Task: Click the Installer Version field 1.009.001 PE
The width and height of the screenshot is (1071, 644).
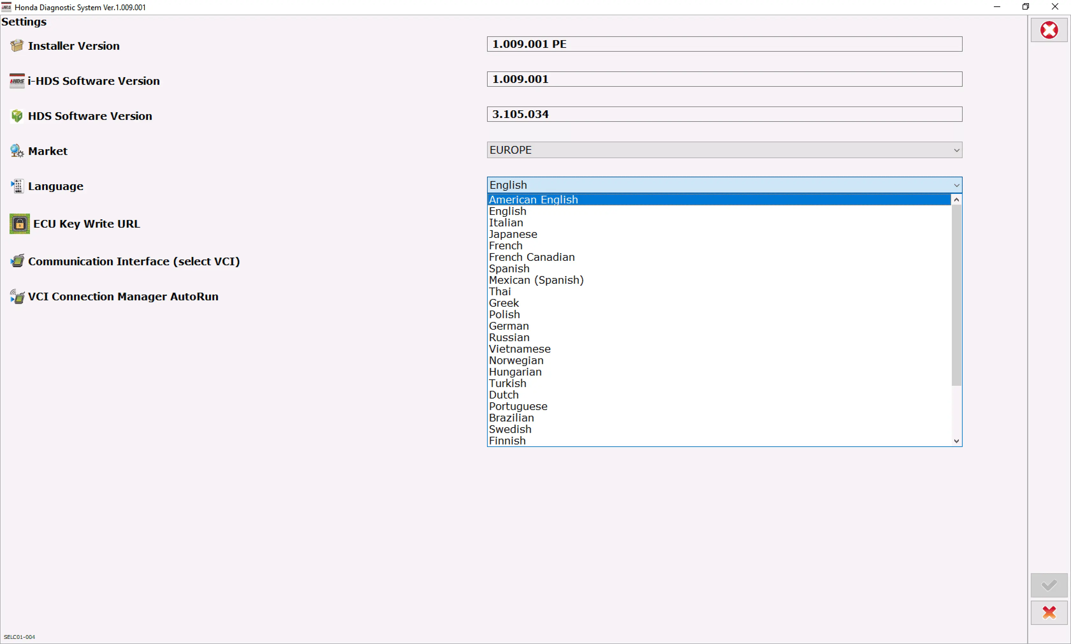Action: point(725,44)
